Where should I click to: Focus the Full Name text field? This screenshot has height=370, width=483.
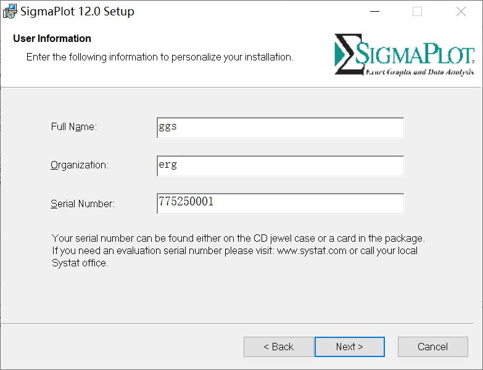[280, 128]
